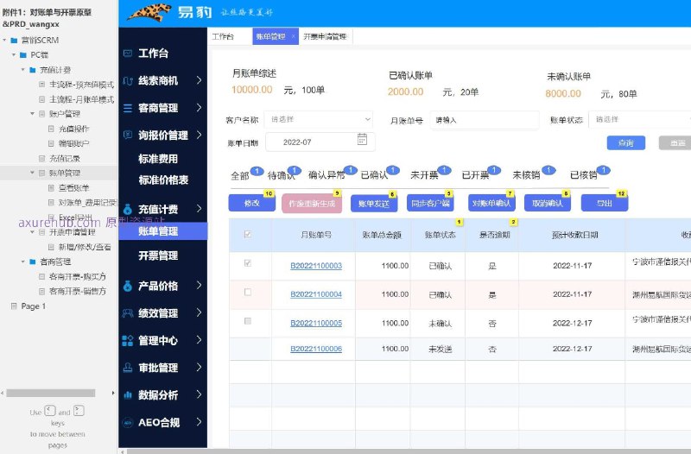
Task: Uncheck the checkbox for row B20221100003
Action: coord(248,263)
